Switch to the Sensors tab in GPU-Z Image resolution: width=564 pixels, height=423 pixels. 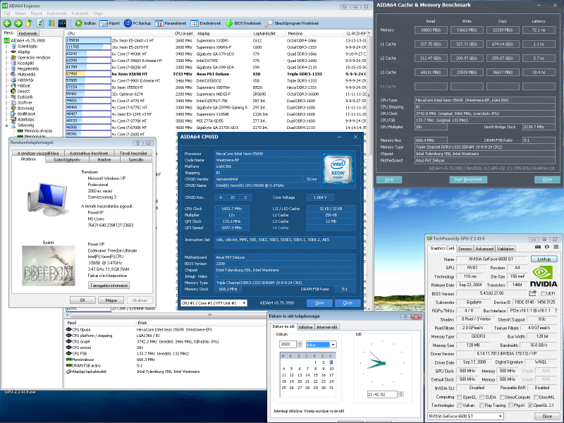coord(465,249)
